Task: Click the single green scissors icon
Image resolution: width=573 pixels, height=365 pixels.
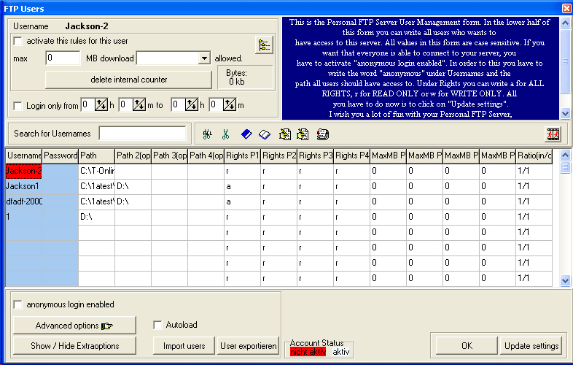Action: pyautogui.click(x=226, y=134)
